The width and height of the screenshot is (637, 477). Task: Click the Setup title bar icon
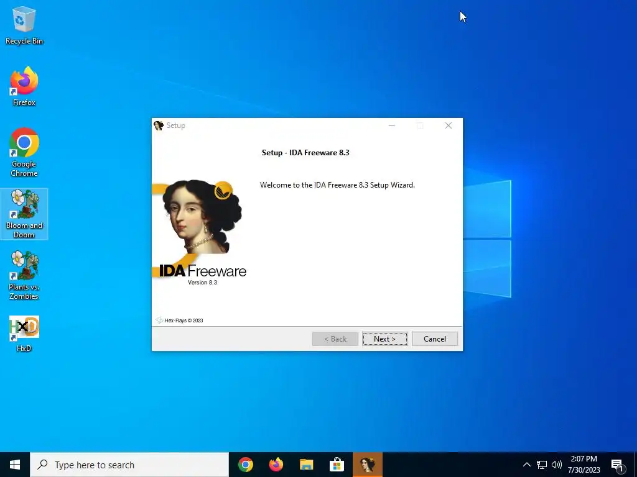tap(159, 125)
